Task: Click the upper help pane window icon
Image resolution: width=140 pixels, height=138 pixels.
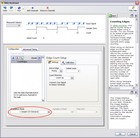Action: click(132, 16)
